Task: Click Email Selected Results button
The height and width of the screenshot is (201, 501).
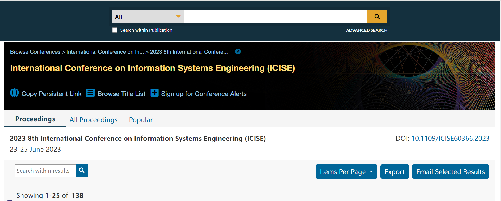Action: click(x=451, y=172)
